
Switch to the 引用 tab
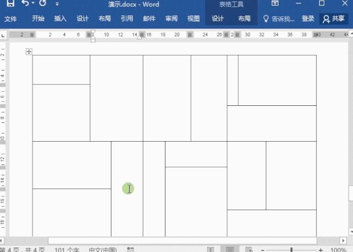(127, 18)
